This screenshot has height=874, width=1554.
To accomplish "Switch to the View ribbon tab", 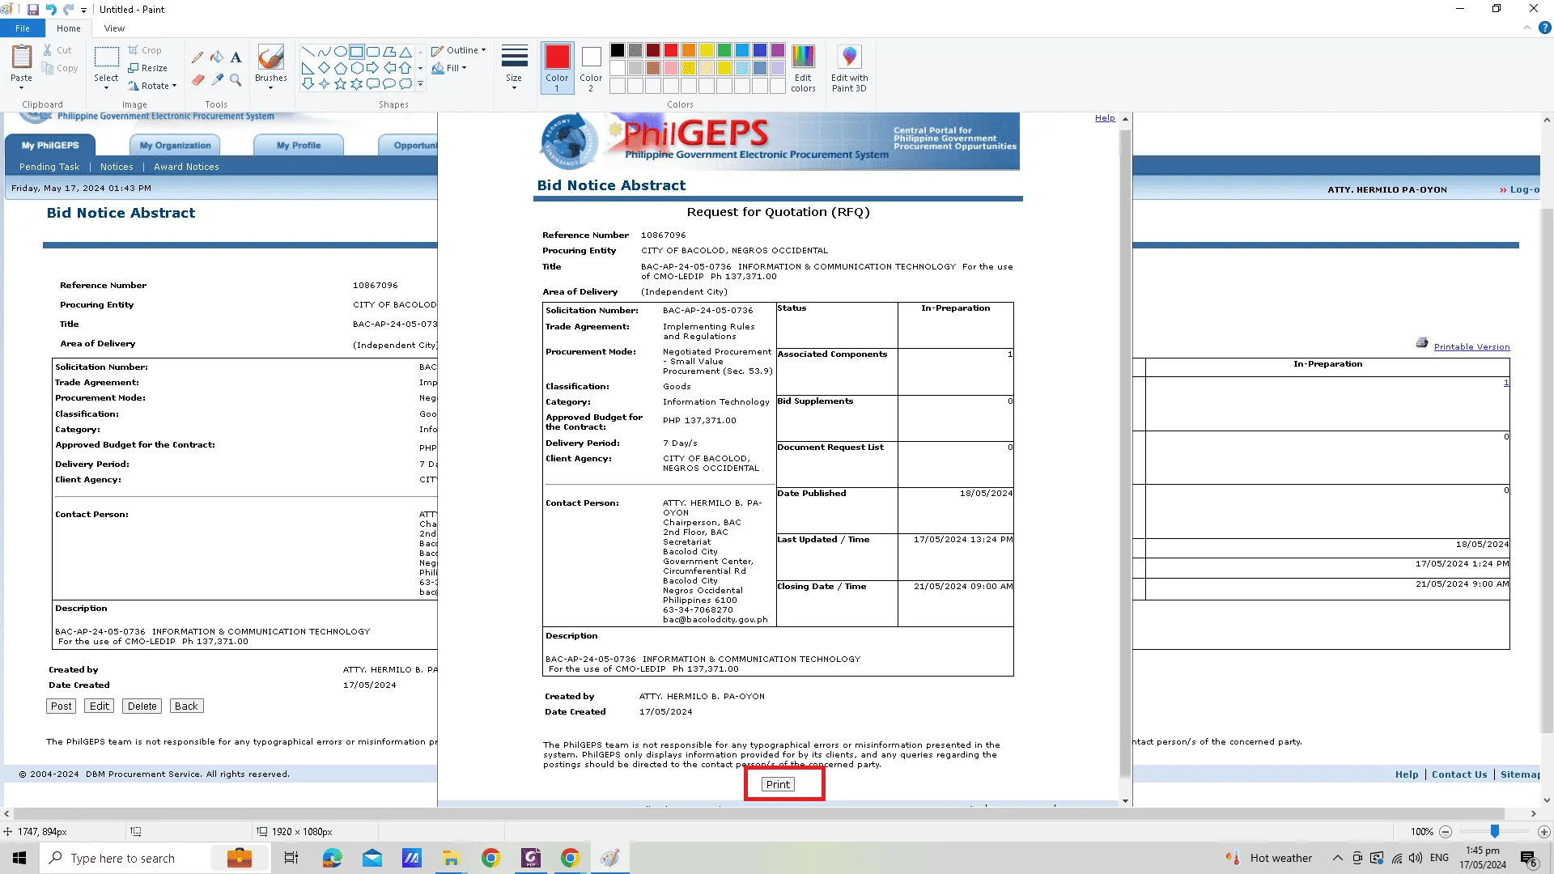I will 114,28.
